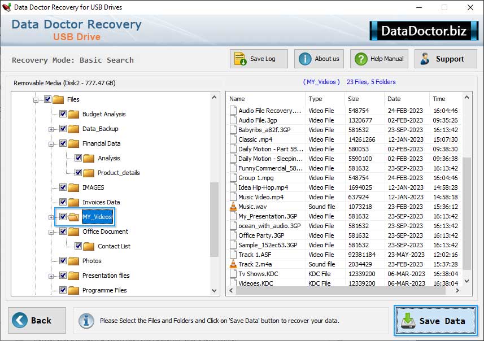The height and width of the screenshot is (341, 484).
Task: Click the Contact List folder icon
Action: click(x=89, y=246)
